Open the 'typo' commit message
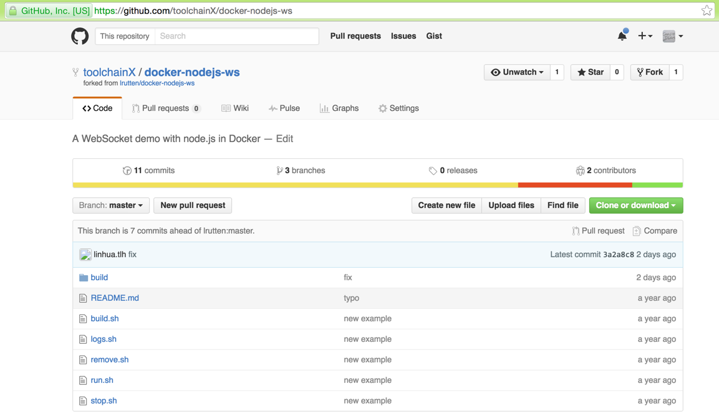 (x=351, y=298)
